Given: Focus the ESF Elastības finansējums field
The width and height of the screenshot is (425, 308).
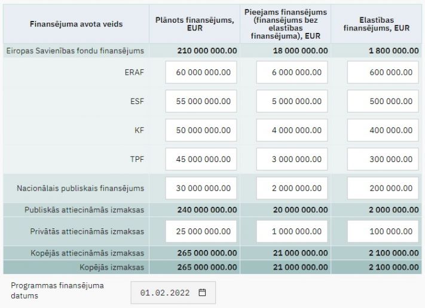Looking at the screenshot, I should [383, 101].
